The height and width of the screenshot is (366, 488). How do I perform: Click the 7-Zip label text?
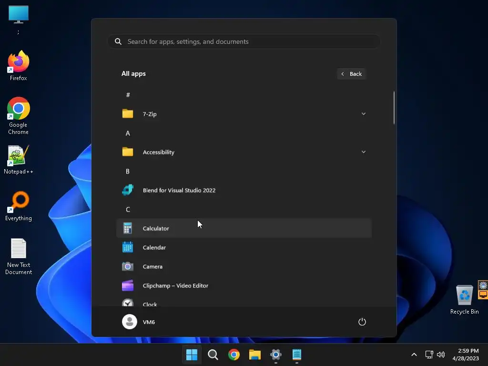tap(149, 114)
